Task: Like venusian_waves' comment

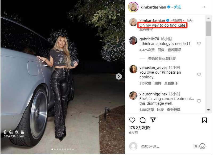Action: [x=199, y=75]
